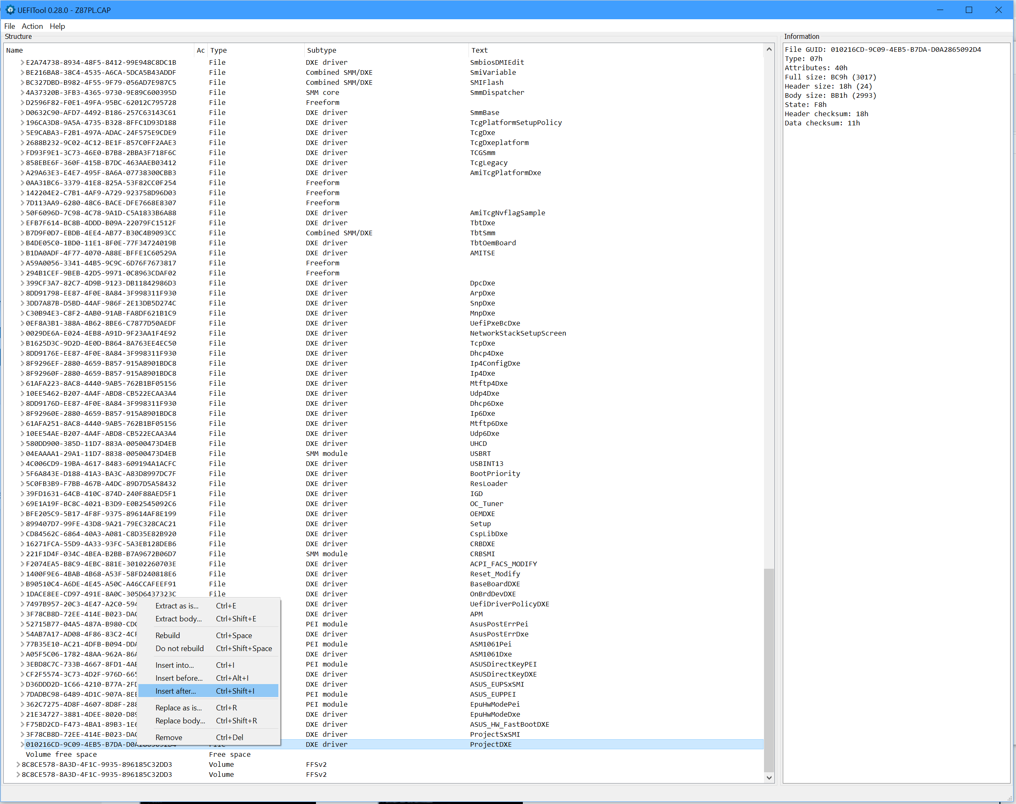
Task: Click the Data checksum line in Information
Action: coord(822,123)
